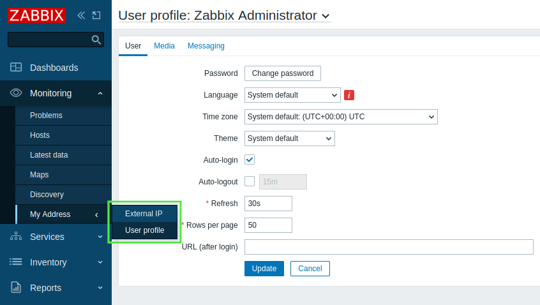The height and width of the screenshot is (305, 540).
Task: Click the Time zone label
Action: [x=220, y=117]
